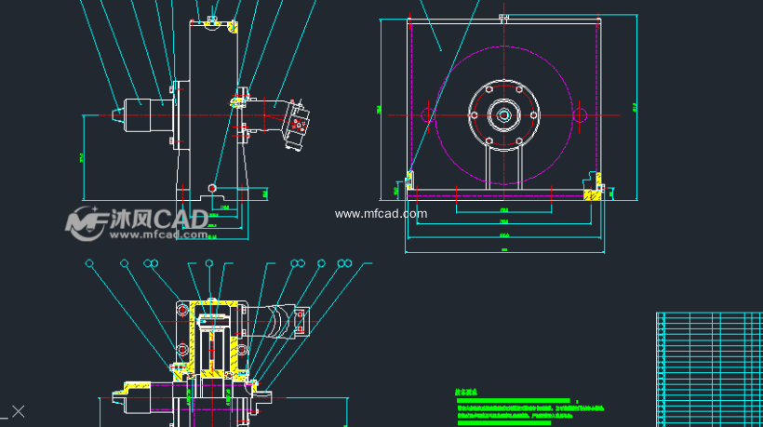Select the right red hole on magenta circle
Screen dimensions: 763x427
(x=581, y=115)
